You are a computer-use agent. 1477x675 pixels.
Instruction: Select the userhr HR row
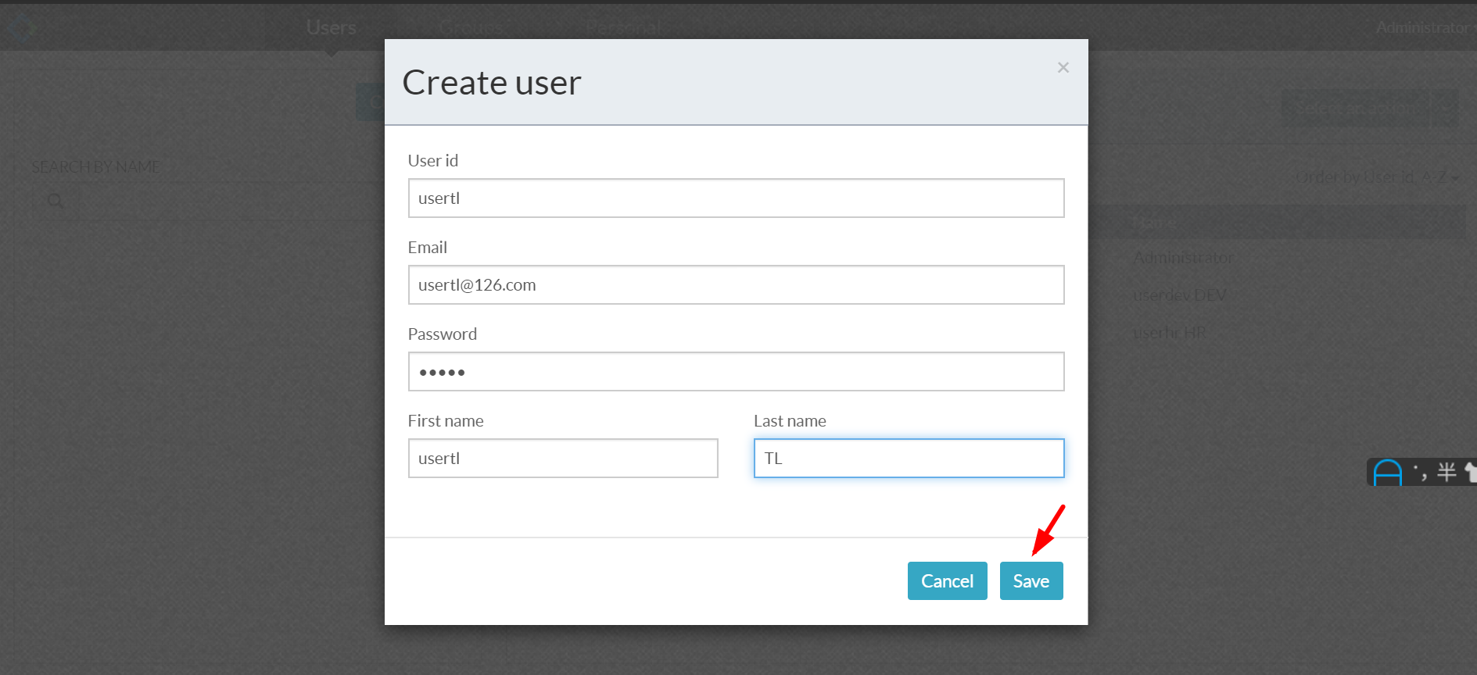(1169, 333)
